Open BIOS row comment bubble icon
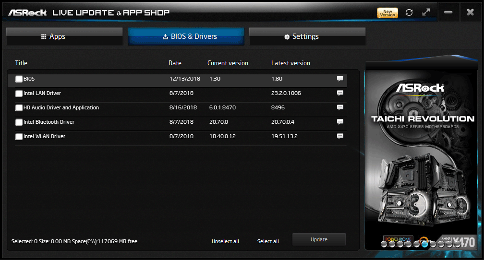The height and width of the screenshot is (260, 484). click(x=340, y=79)
